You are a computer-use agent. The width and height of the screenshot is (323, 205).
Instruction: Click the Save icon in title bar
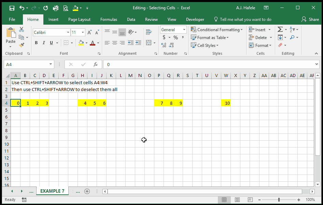click(12, 8)
